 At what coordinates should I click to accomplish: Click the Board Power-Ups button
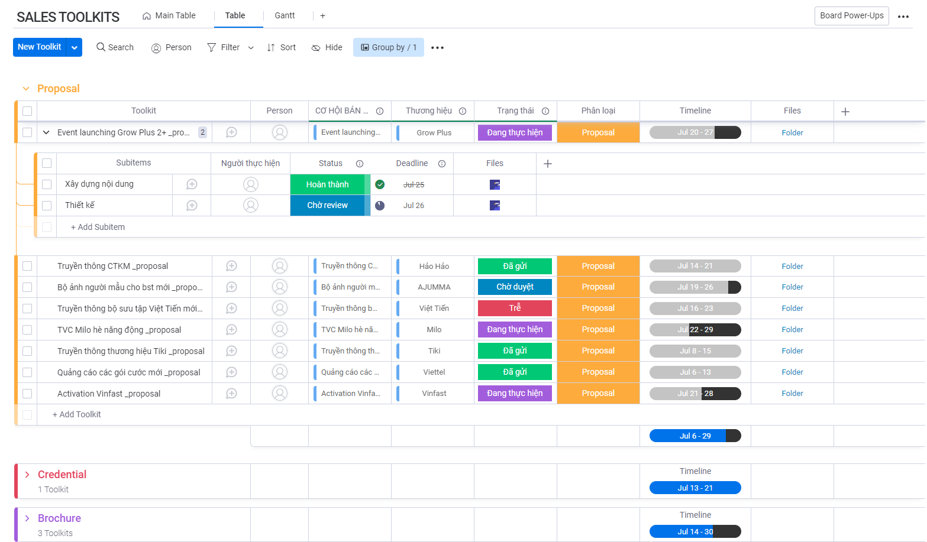tap(851, 16)
